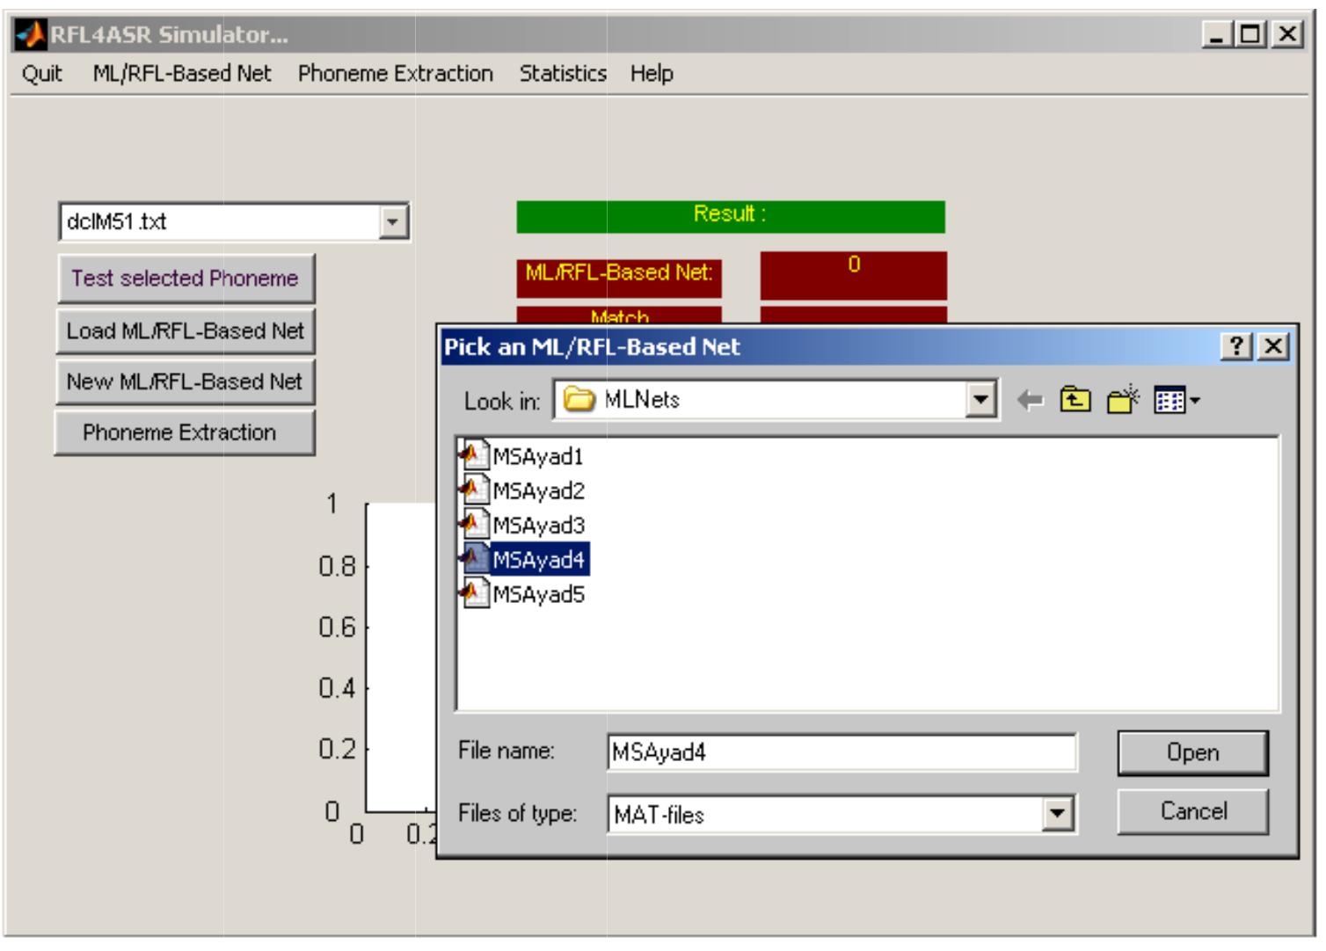Screen dimensions: 1326x951
Task: Open the dclM51.txt phoneme dropdown
Action: click(393, 221)
